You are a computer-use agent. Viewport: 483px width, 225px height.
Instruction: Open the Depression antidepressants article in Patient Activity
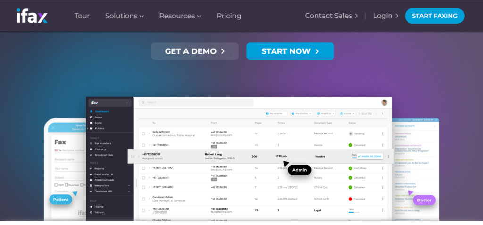point(412,150)
